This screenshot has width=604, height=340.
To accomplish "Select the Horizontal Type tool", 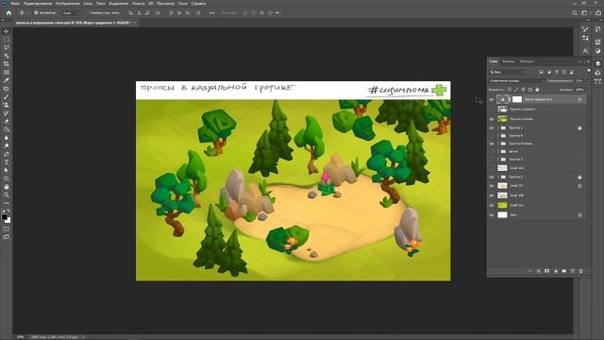I will pos(7,162).
